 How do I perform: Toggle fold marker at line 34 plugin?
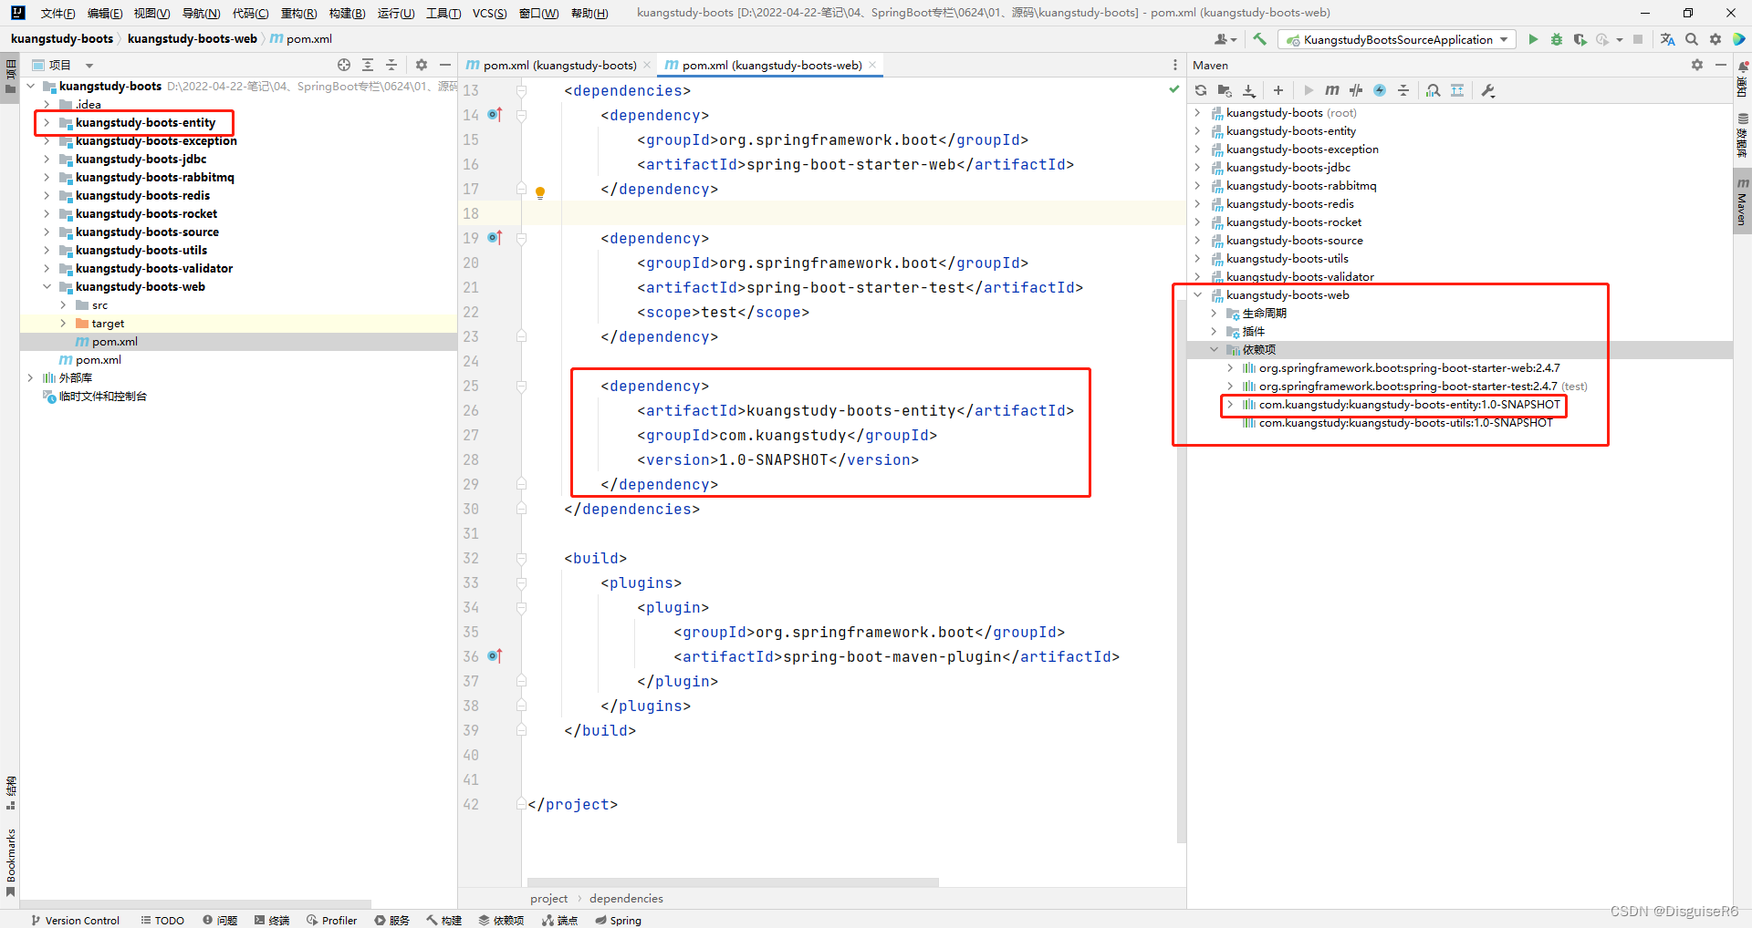point(522,608)
